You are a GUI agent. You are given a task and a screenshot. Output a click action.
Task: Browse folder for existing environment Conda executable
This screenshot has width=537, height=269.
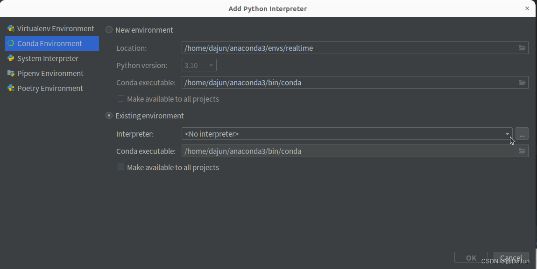point(522,151)
